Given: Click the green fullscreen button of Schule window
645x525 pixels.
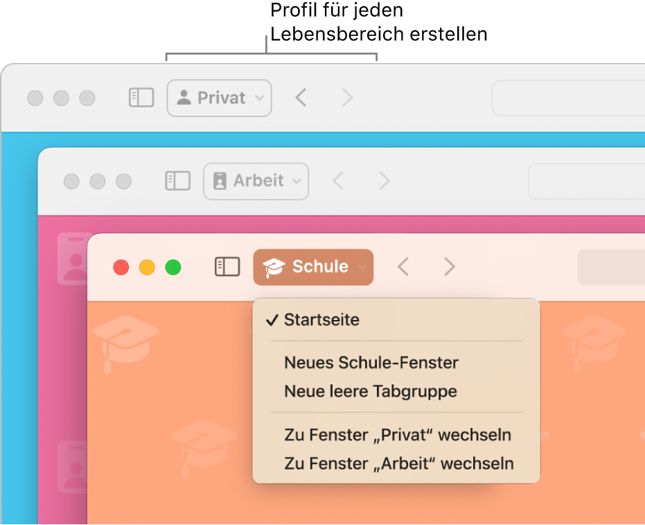Looking at the screenshot, I should point(173,267).
